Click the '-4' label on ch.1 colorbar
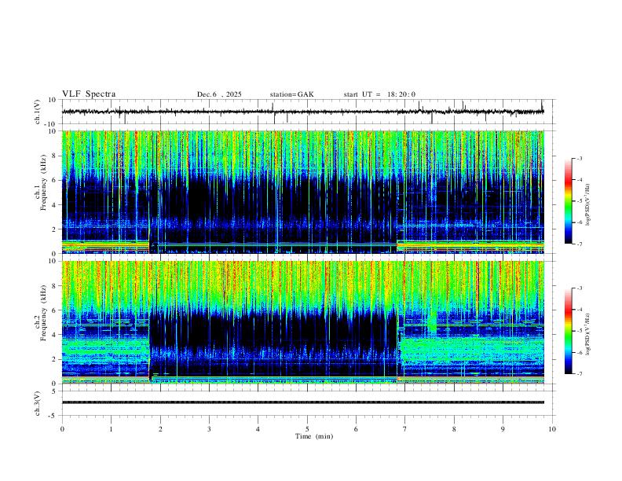 (580, 180)
